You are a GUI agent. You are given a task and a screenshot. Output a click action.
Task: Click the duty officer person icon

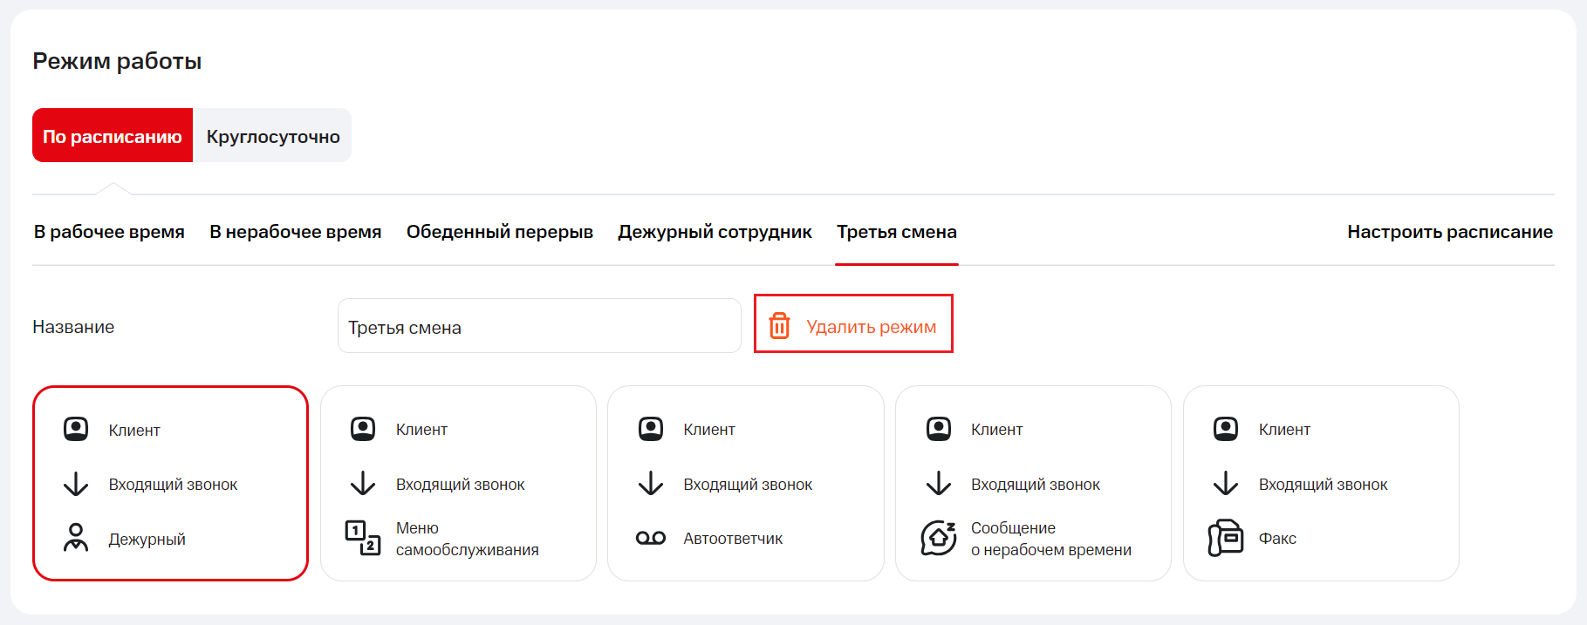(x=76, y=538)
